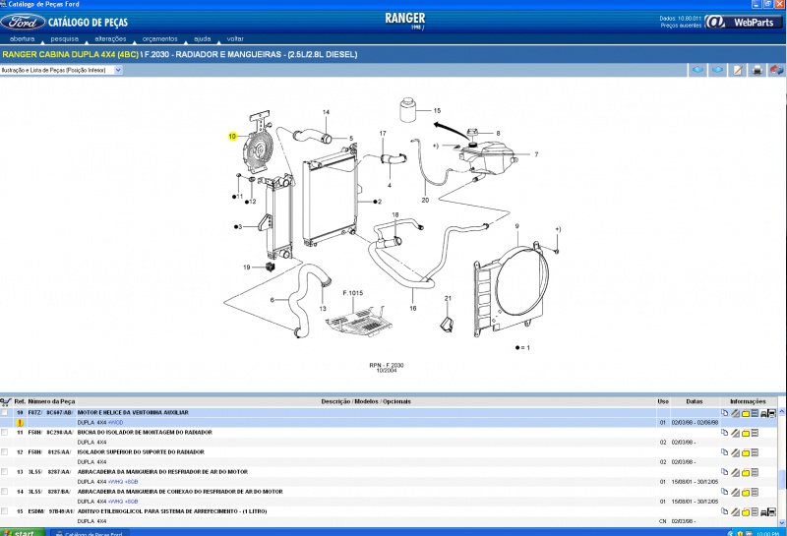Select MOTOR E HELICE DA VENTOINHA AUXILIAR row
787x536 pixels.
(133, 412)
